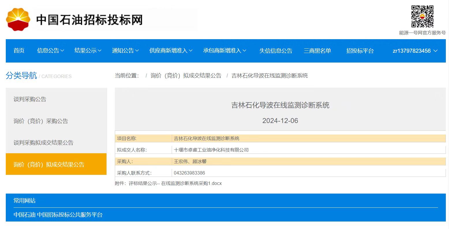Click the 通知公告 menu label
Viewport: 449px width, 229px height.
(123, 51)
